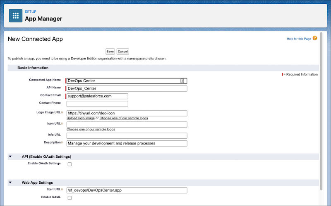The height and width of the screenshot is (206, 331).
Task: Click into the Info URL text field
Action: pos(127,136)
